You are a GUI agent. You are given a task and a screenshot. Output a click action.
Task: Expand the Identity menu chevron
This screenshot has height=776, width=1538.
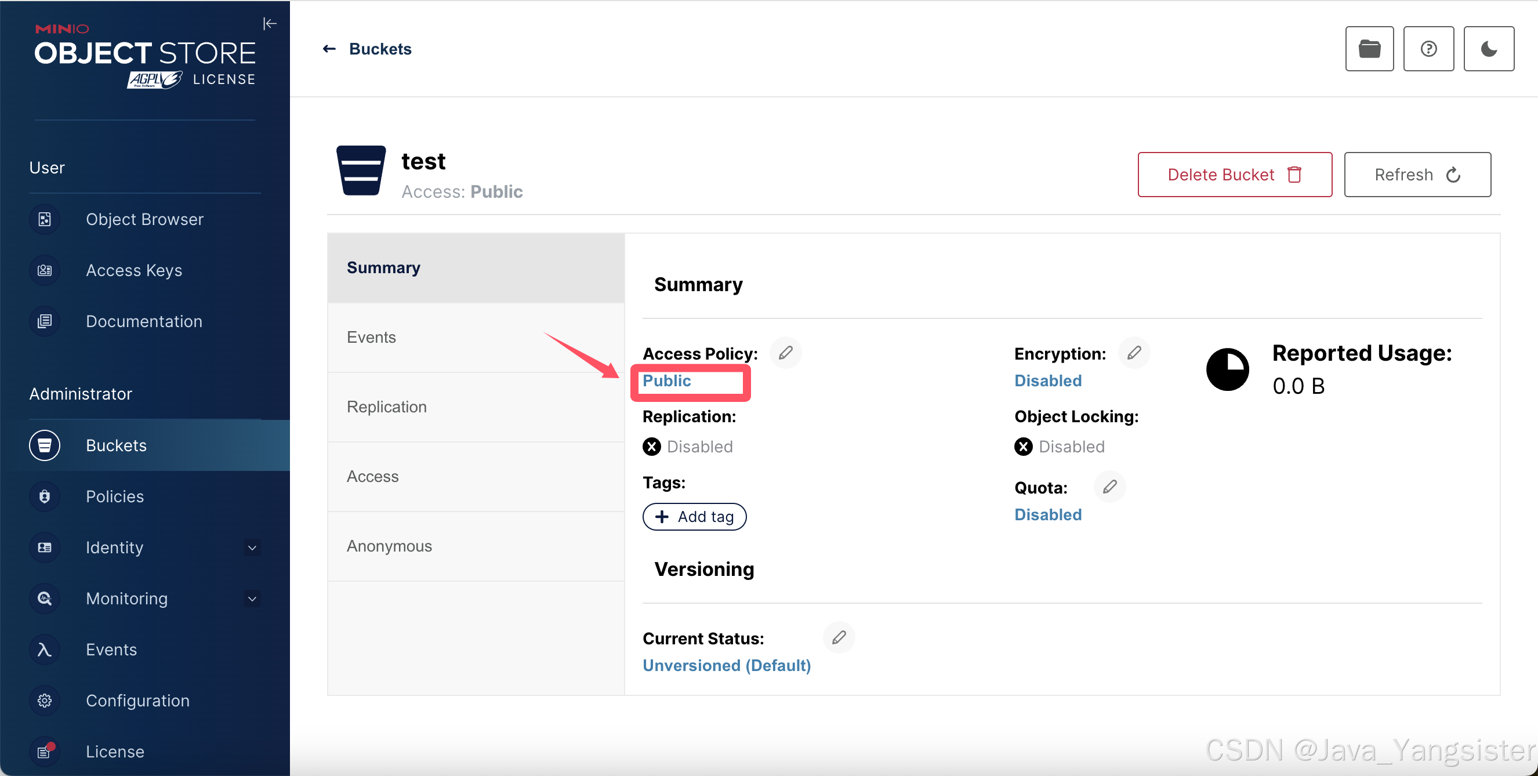pyautogui.click(x=252, y=547)
